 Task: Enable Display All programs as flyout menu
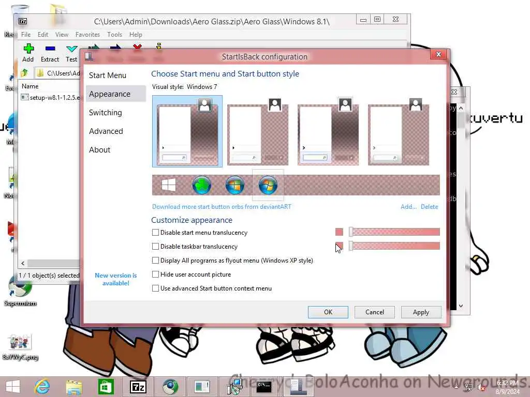[x=155, y=261]
